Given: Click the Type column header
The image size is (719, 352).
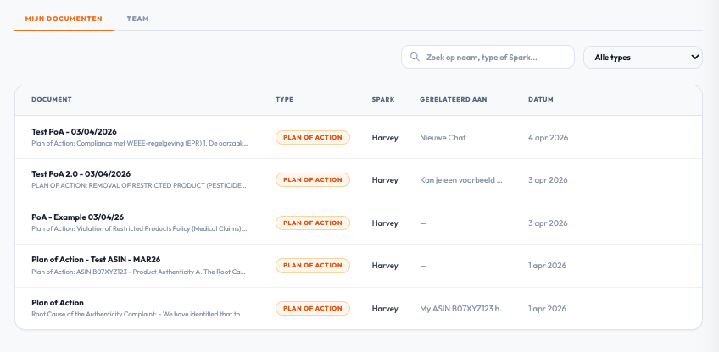Looking at the screenshot, I should [x=284, y=100].
